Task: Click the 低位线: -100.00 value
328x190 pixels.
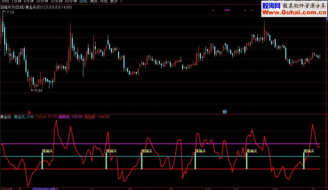Action: tap(97, 117)
